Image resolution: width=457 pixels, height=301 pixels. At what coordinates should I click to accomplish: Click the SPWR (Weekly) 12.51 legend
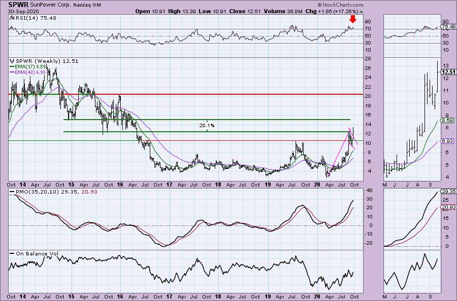pyautogui.click(x=47, y=61)
